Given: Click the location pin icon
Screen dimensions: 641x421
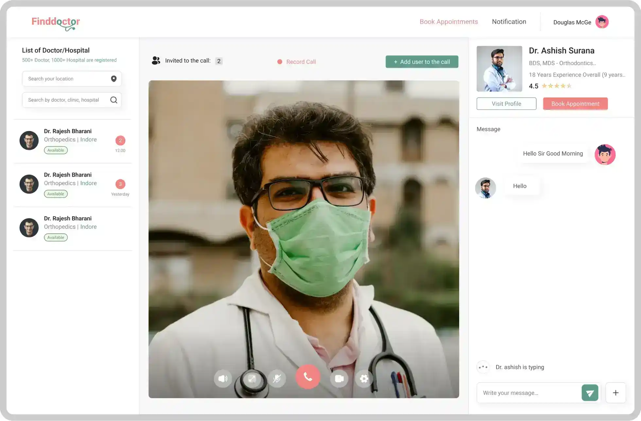Looking at the screenshot, I should pyautogui.click(x=113, y=79).
